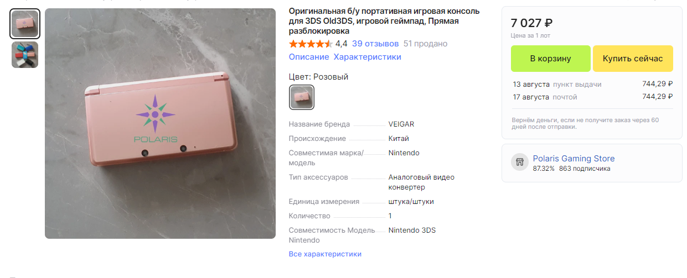687x278 pixels.
Task: Open the 39 отзывов reviews link
Action: coord(375,44)
